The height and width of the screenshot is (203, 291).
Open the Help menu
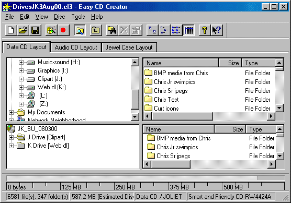[x=97, y=17]
